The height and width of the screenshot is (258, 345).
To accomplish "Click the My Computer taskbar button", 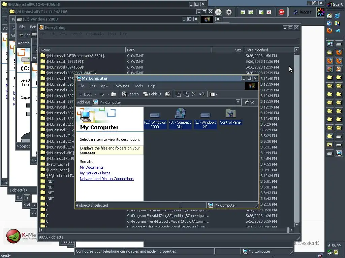I will [x=339, y=153].
